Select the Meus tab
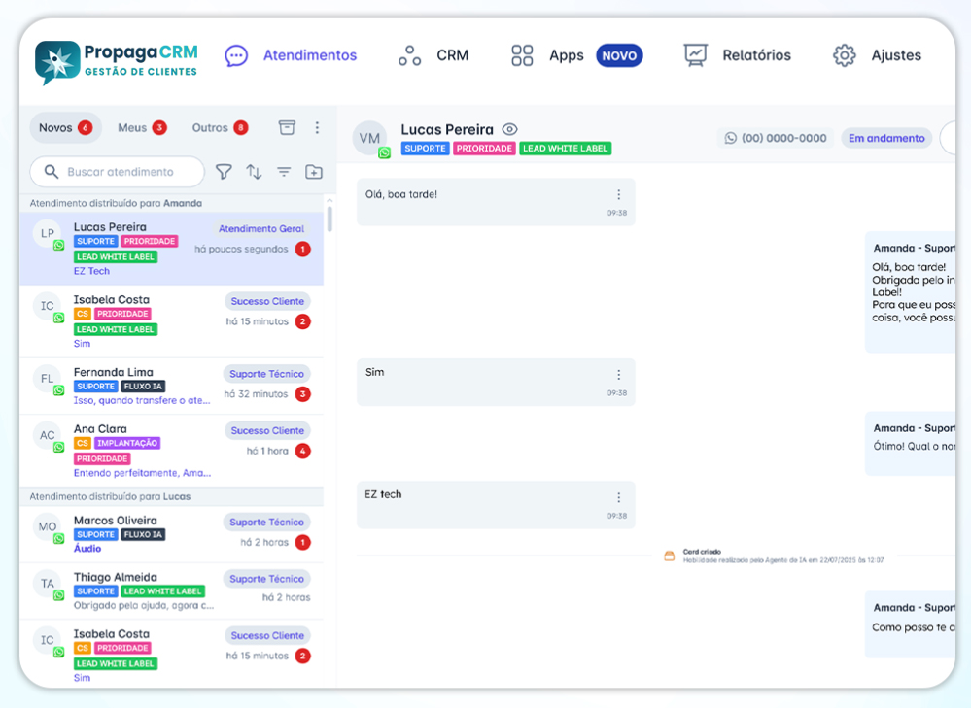971x708 pixels. [x=142, y=127]
